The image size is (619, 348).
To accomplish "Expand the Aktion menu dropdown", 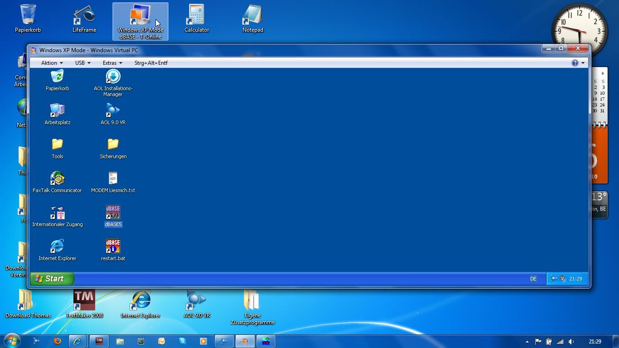I will click(x=52, y=63).
